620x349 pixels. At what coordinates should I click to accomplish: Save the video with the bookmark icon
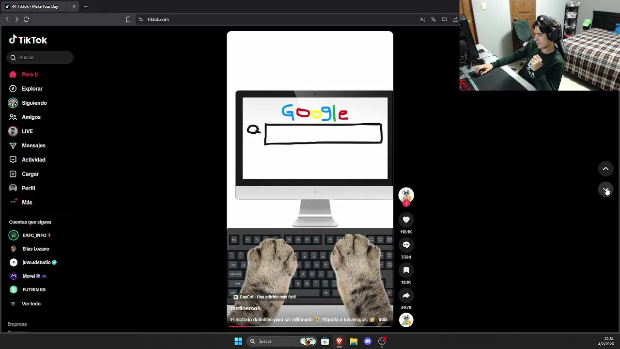[x=406, y=270]
